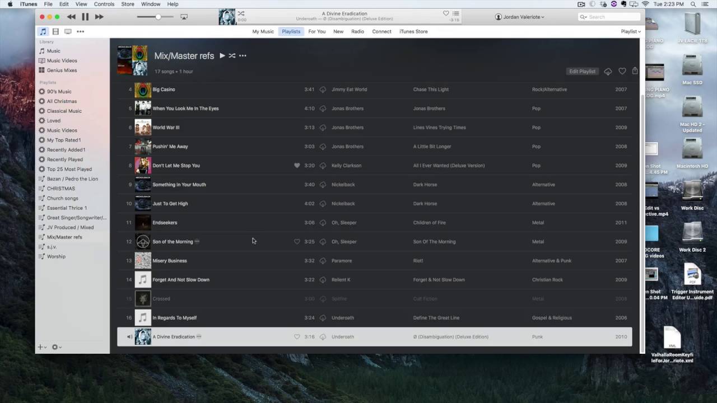Open the Playlist view dropdown
The image size is (717, 403).
tap(631, 31)
